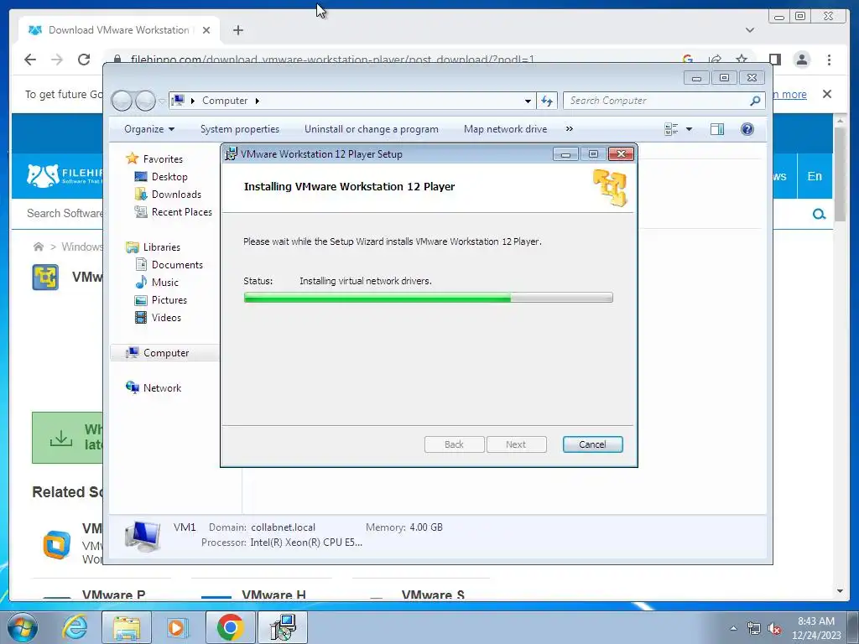This screenshot has width=859, height=644.
Task: Open Windows Media Player from taskbar
Action: click(x=178, y=627)
